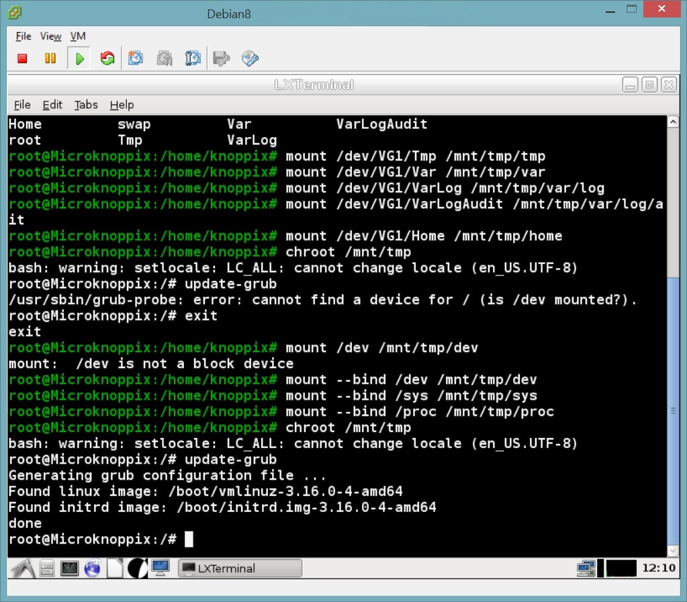Click the terminal scrollbar up arrow
687x602 pixels.
[x=673, y=122]
